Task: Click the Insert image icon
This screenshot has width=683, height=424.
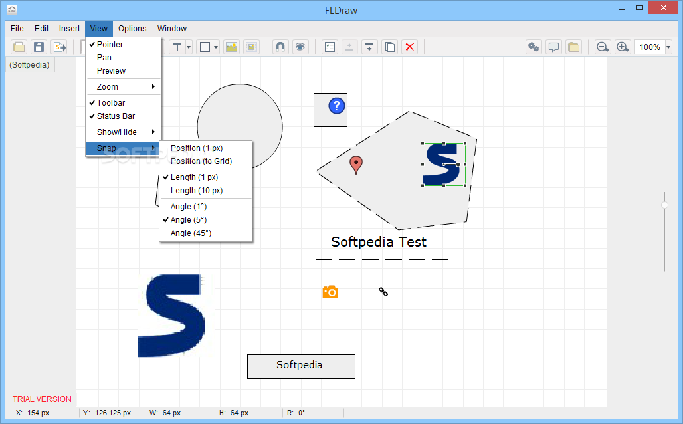Action: pyautogui.click(x=231, y=47)
